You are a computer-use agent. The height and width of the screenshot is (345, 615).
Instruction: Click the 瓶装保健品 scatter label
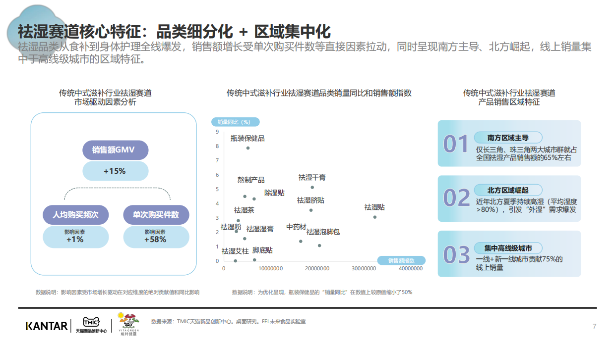click(x=247, y=138)
